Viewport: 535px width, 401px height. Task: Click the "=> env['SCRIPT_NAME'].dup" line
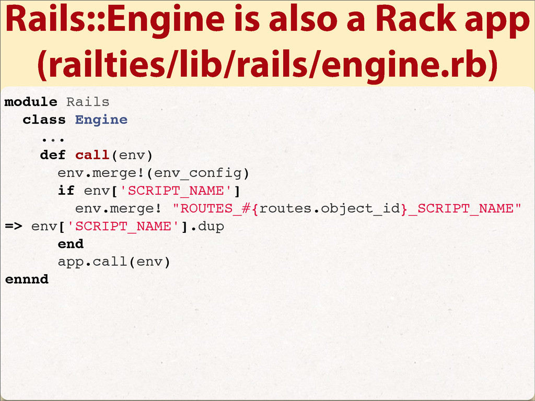coord(114,226)
